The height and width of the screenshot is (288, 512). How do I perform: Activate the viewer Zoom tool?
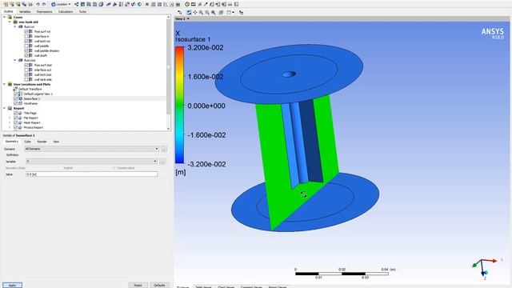[x=201, y=13]
